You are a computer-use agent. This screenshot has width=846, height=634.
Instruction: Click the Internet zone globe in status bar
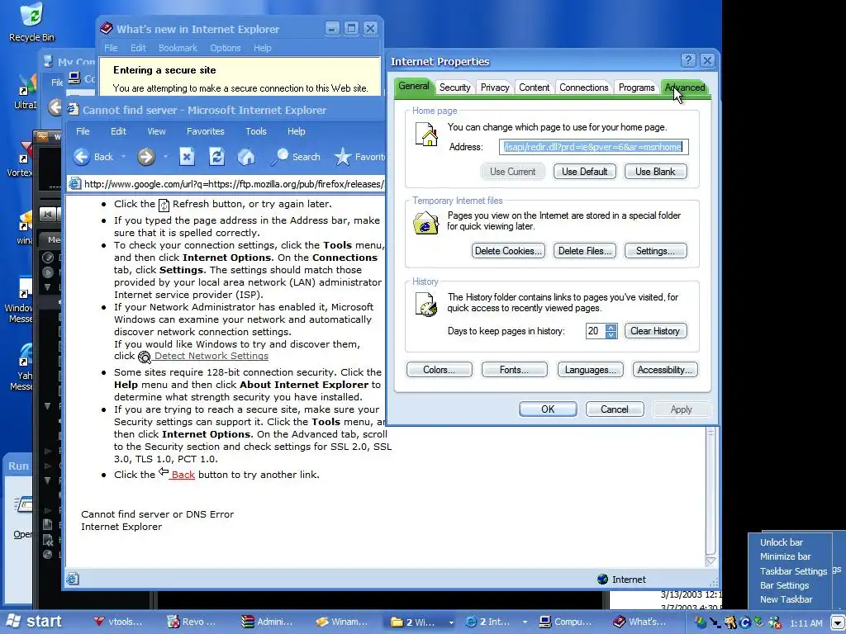click(x=602, y=579)
